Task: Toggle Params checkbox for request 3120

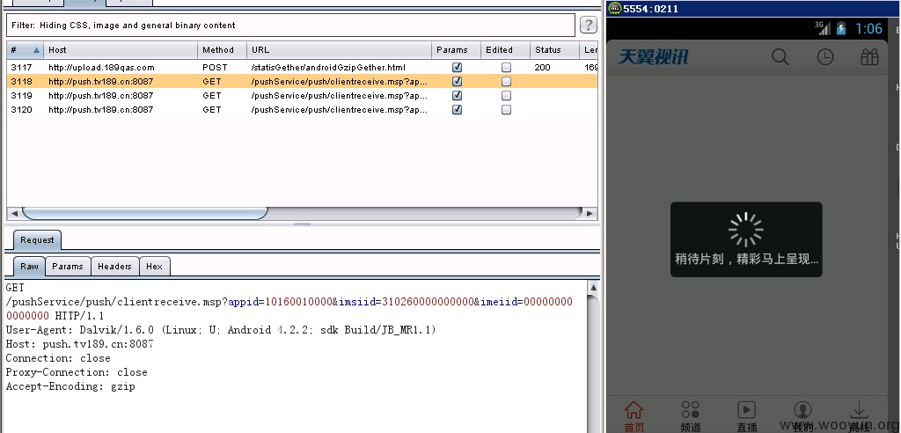Action: point(457,110)
